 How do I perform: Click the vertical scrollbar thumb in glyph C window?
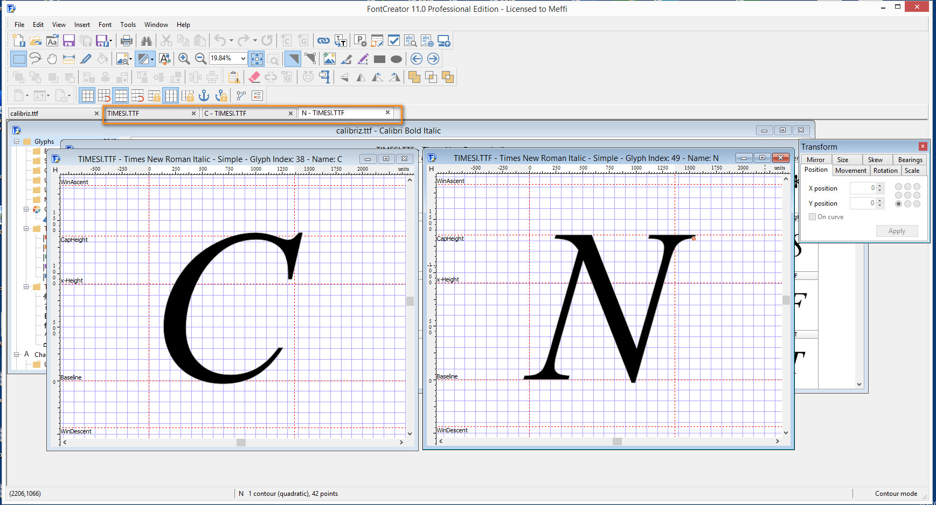410,301
